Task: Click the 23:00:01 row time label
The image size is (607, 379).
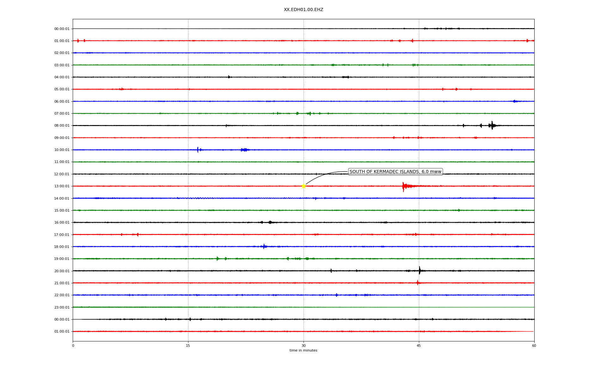Action: (x=62, y=307)
